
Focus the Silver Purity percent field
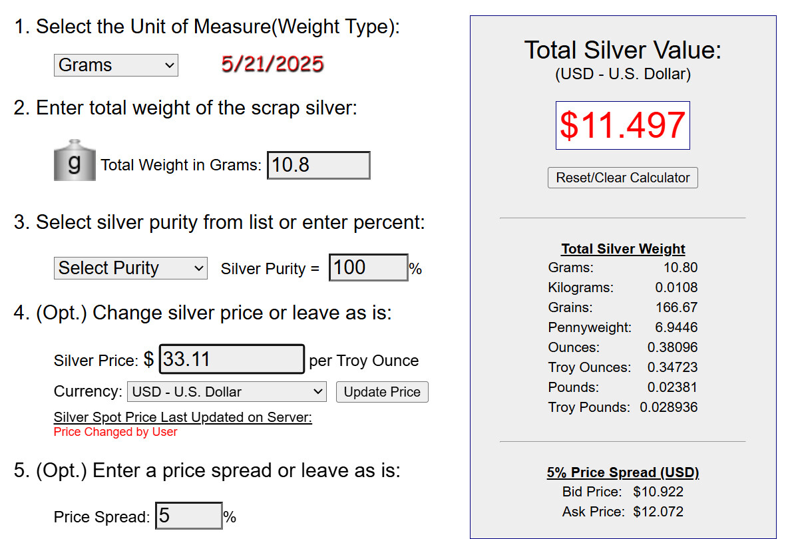point(368,268)
